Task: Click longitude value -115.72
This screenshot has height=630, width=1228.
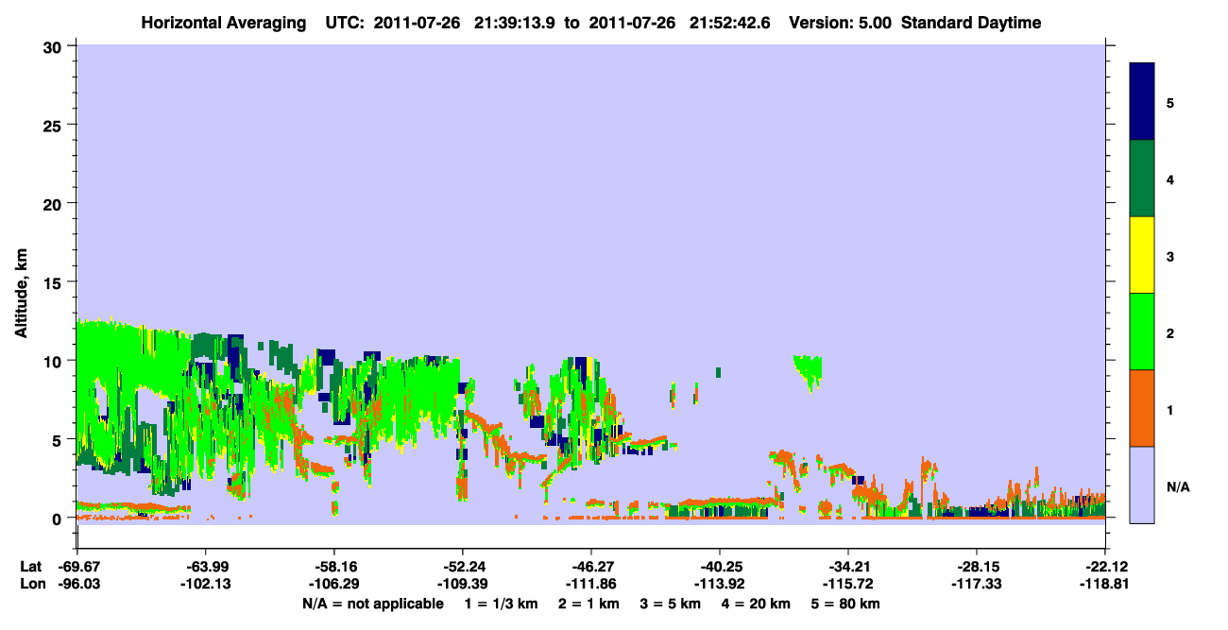Action: click(848, 584)
